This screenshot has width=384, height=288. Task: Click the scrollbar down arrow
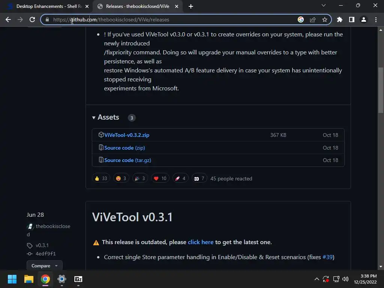point(381,267)
